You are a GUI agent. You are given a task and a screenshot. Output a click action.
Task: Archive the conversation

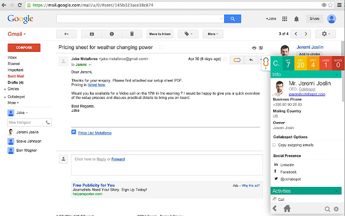click(x=92, y=34)
